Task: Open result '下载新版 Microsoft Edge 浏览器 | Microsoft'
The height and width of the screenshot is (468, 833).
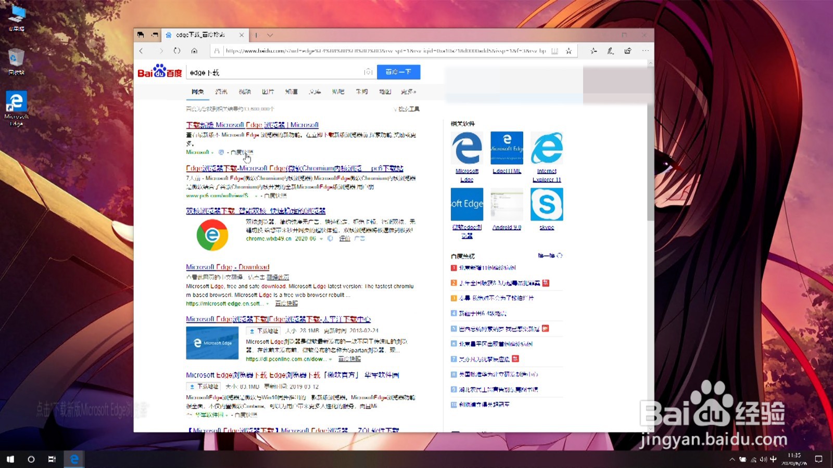Action: (253, 125)
